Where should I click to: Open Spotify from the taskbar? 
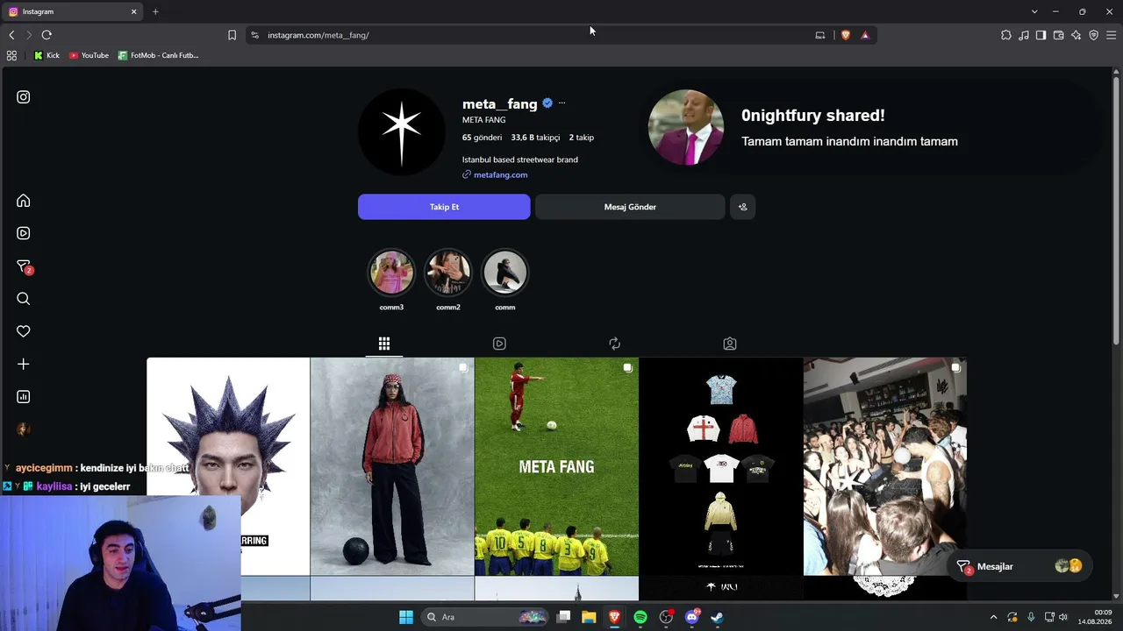pos(640,617)
